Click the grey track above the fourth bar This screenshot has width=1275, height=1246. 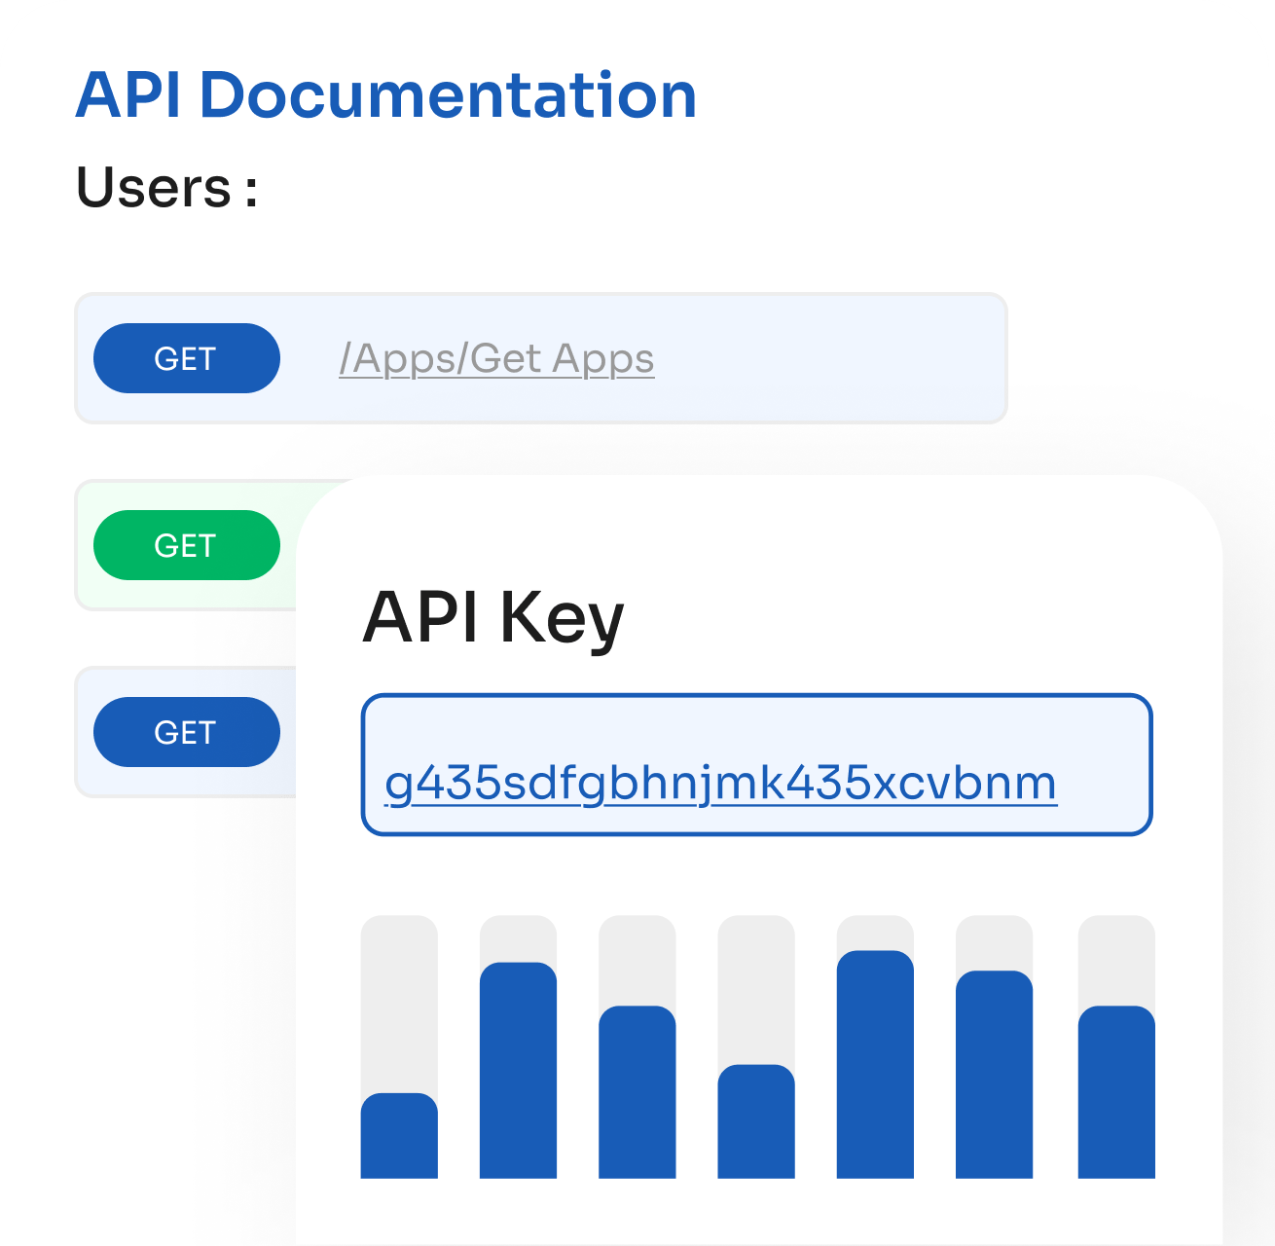point(756,988)
